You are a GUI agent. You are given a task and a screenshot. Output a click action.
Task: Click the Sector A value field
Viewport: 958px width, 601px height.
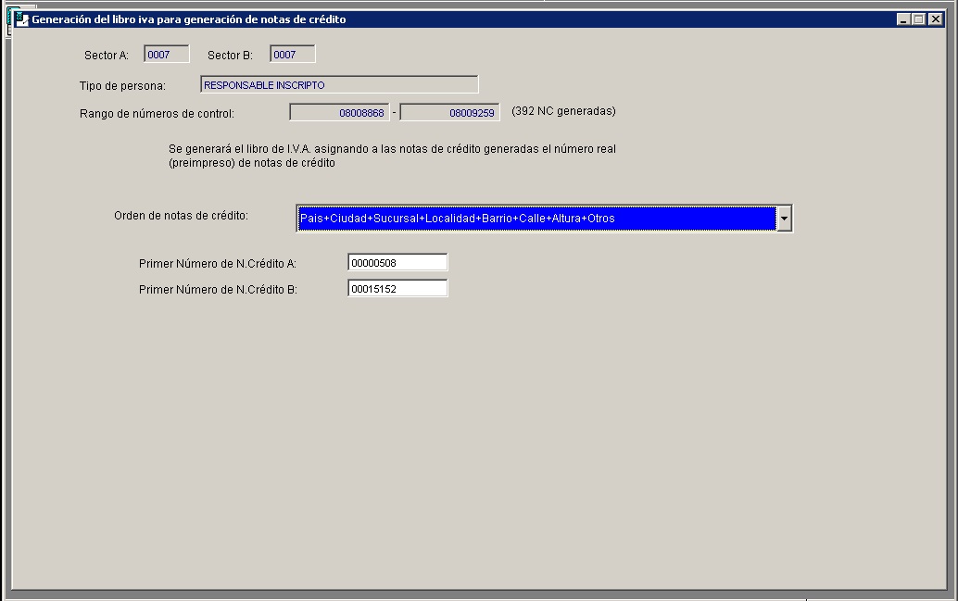167,55
